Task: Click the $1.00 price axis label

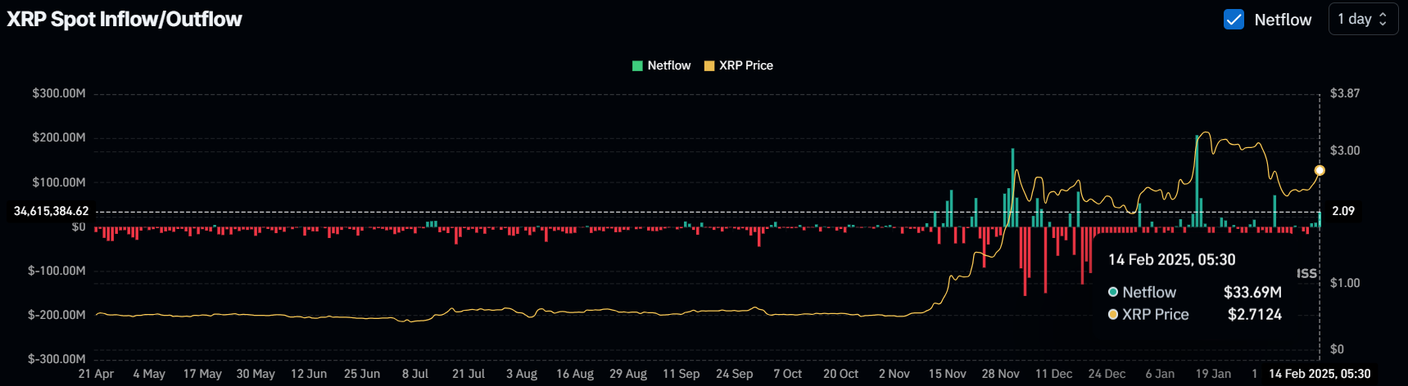Action: [x=1345, y=283]
